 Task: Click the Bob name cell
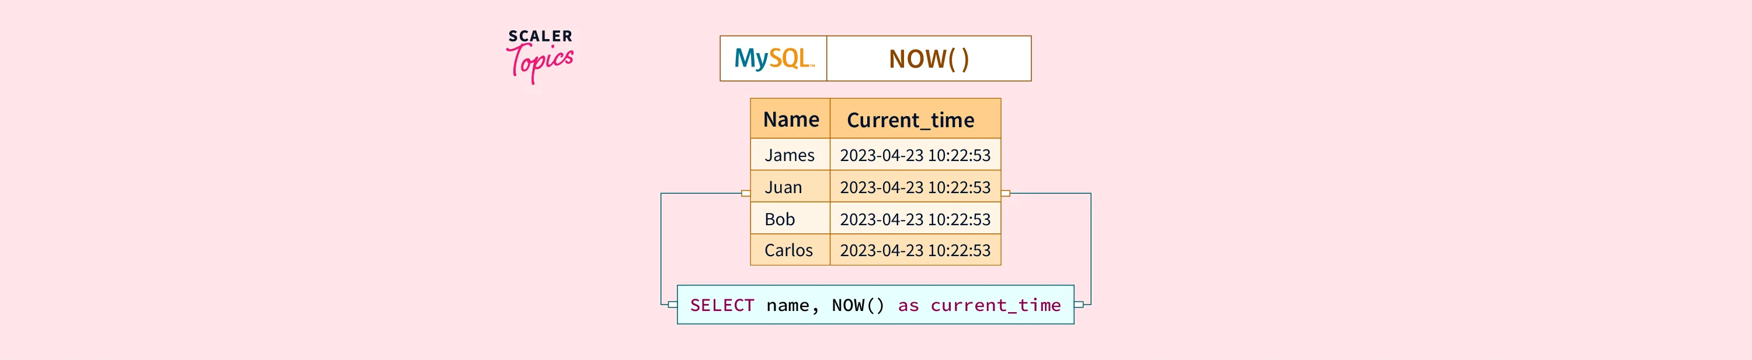[x=780, y=219]
